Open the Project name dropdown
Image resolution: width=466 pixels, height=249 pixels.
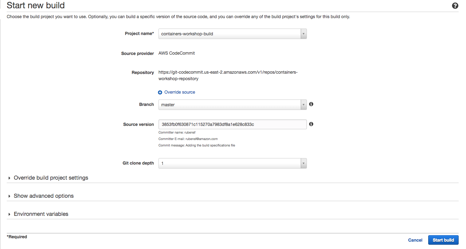point(233,34)
